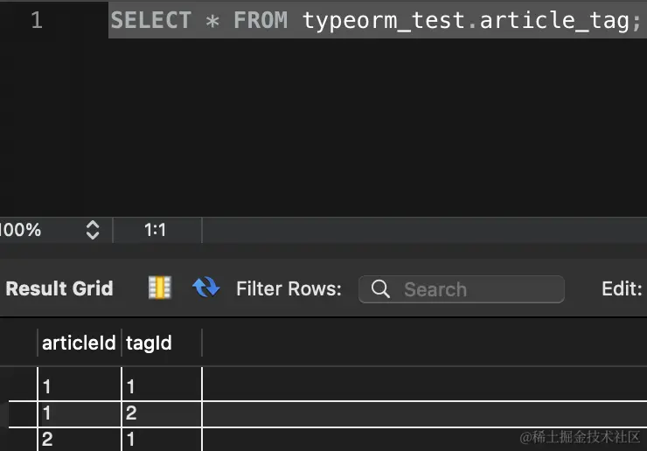This screenshot has height=451, width=647.
Task: Select first row's tagId cell
Action: pos(161,385)
